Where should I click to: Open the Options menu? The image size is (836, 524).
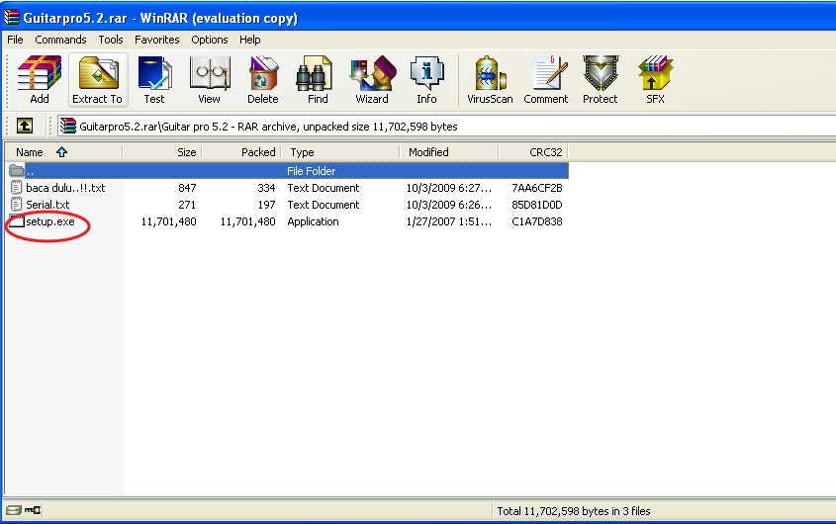(x=210, y=40)
